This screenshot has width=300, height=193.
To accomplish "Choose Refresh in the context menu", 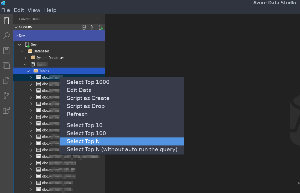I will [122, 114].
